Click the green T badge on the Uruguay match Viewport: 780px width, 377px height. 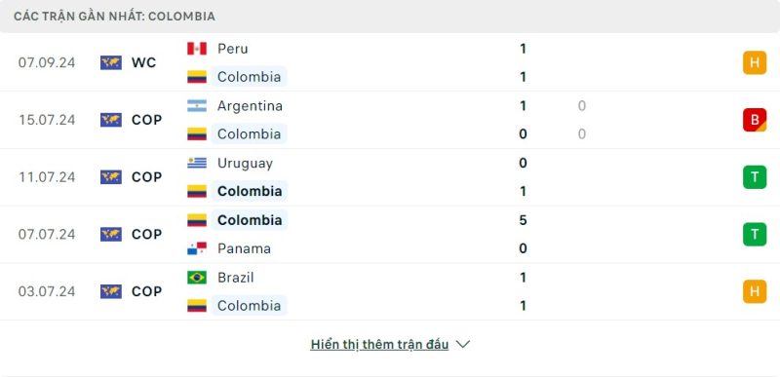(x=755, y=177)
